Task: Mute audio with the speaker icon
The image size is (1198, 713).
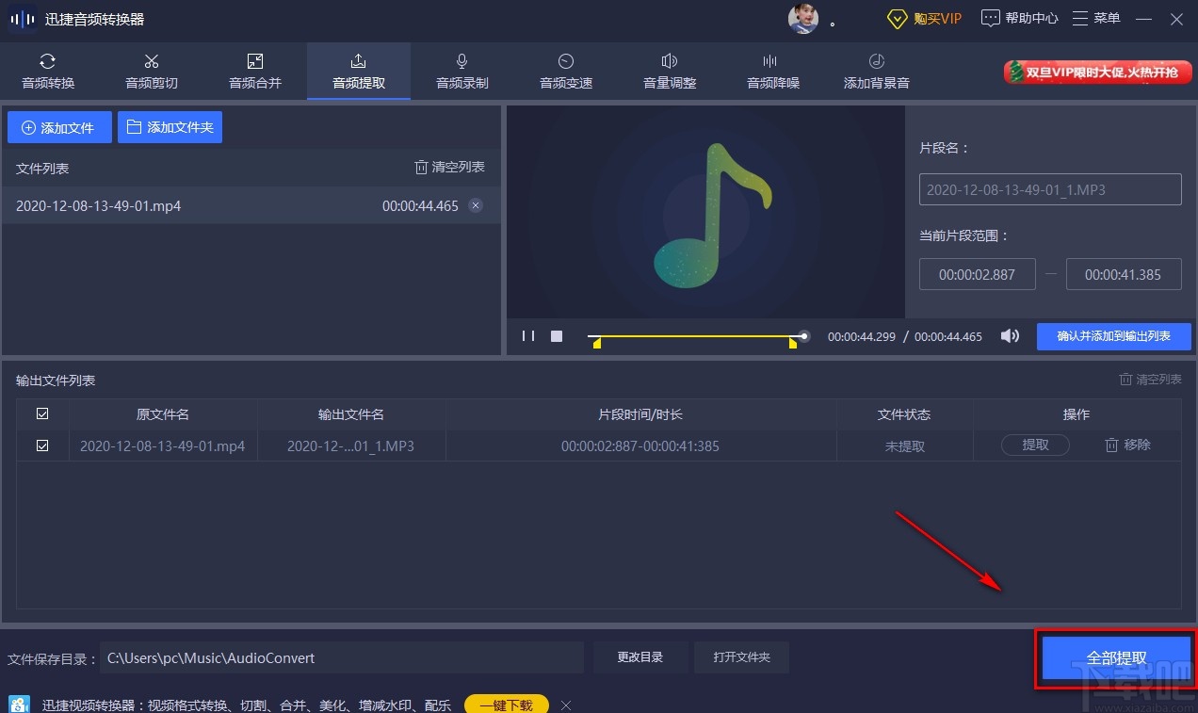Action: click(x=1009, y=336)
